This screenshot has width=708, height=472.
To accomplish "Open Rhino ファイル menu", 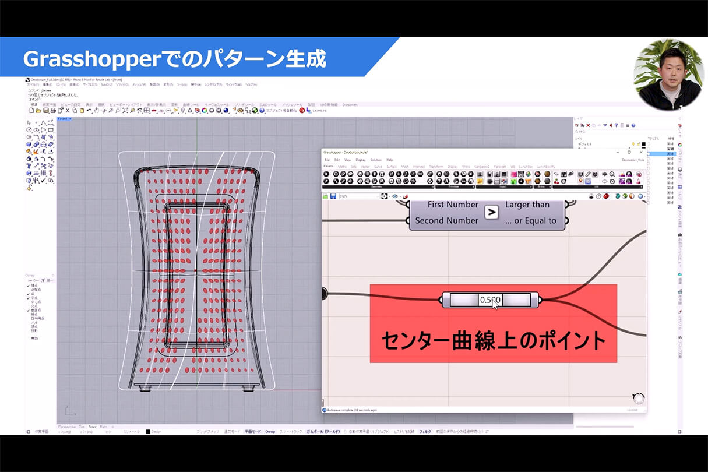I will coord(33,84).
